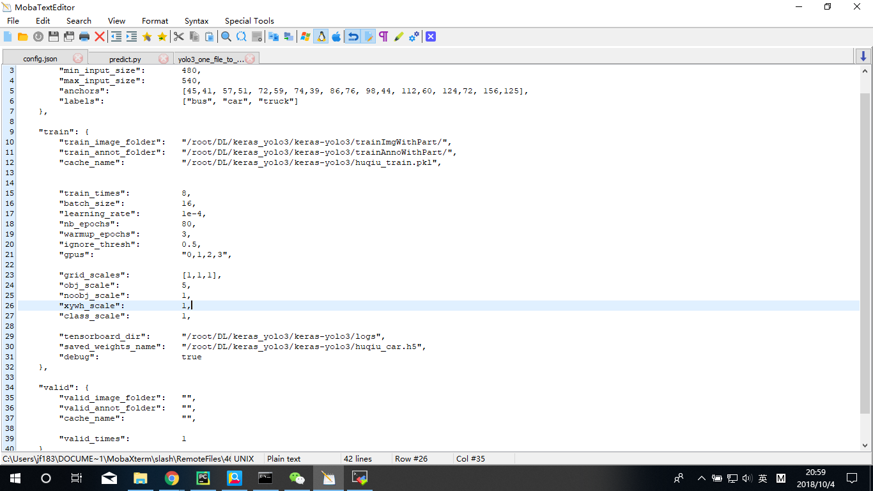This screenshot has width=873, height=491.
Task: Open a file using the folder icon
Action: (22, 37)
